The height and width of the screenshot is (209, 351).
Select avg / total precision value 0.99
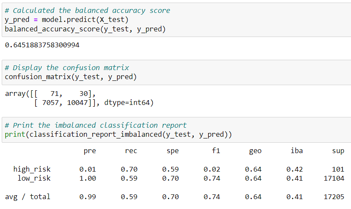[87, 197]
